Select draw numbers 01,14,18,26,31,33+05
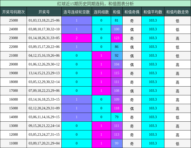This screenshot has width=191, height=148. click(44, 38)
